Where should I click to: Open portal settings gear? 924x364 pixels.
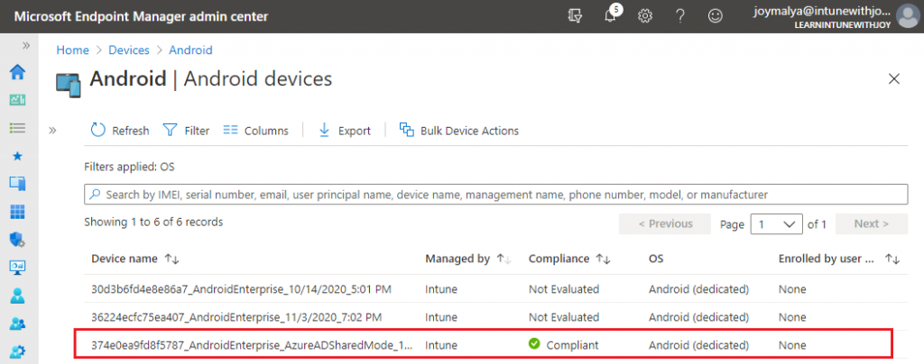pos(645,16)
